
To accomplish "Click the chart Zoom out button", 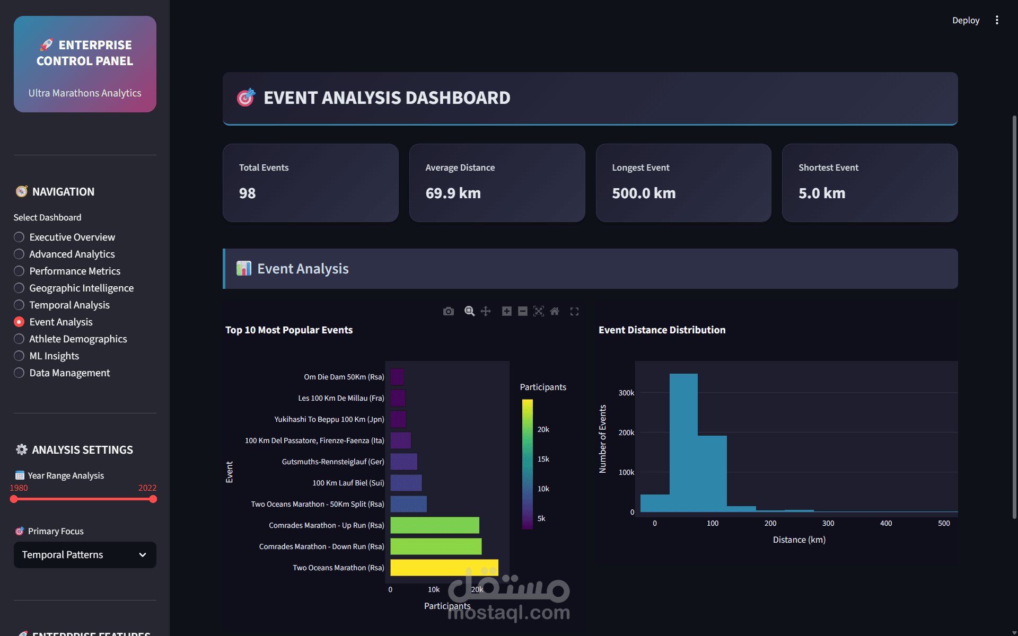I will [523, 311].
